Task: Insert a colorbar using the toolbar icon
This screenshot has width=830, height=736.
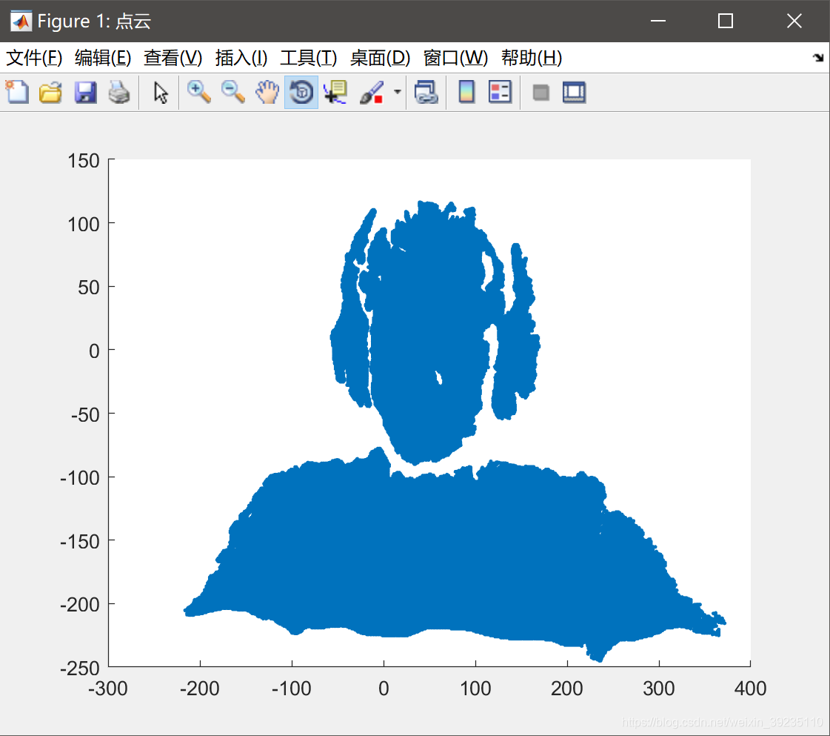Action: (x=466, y=92)
